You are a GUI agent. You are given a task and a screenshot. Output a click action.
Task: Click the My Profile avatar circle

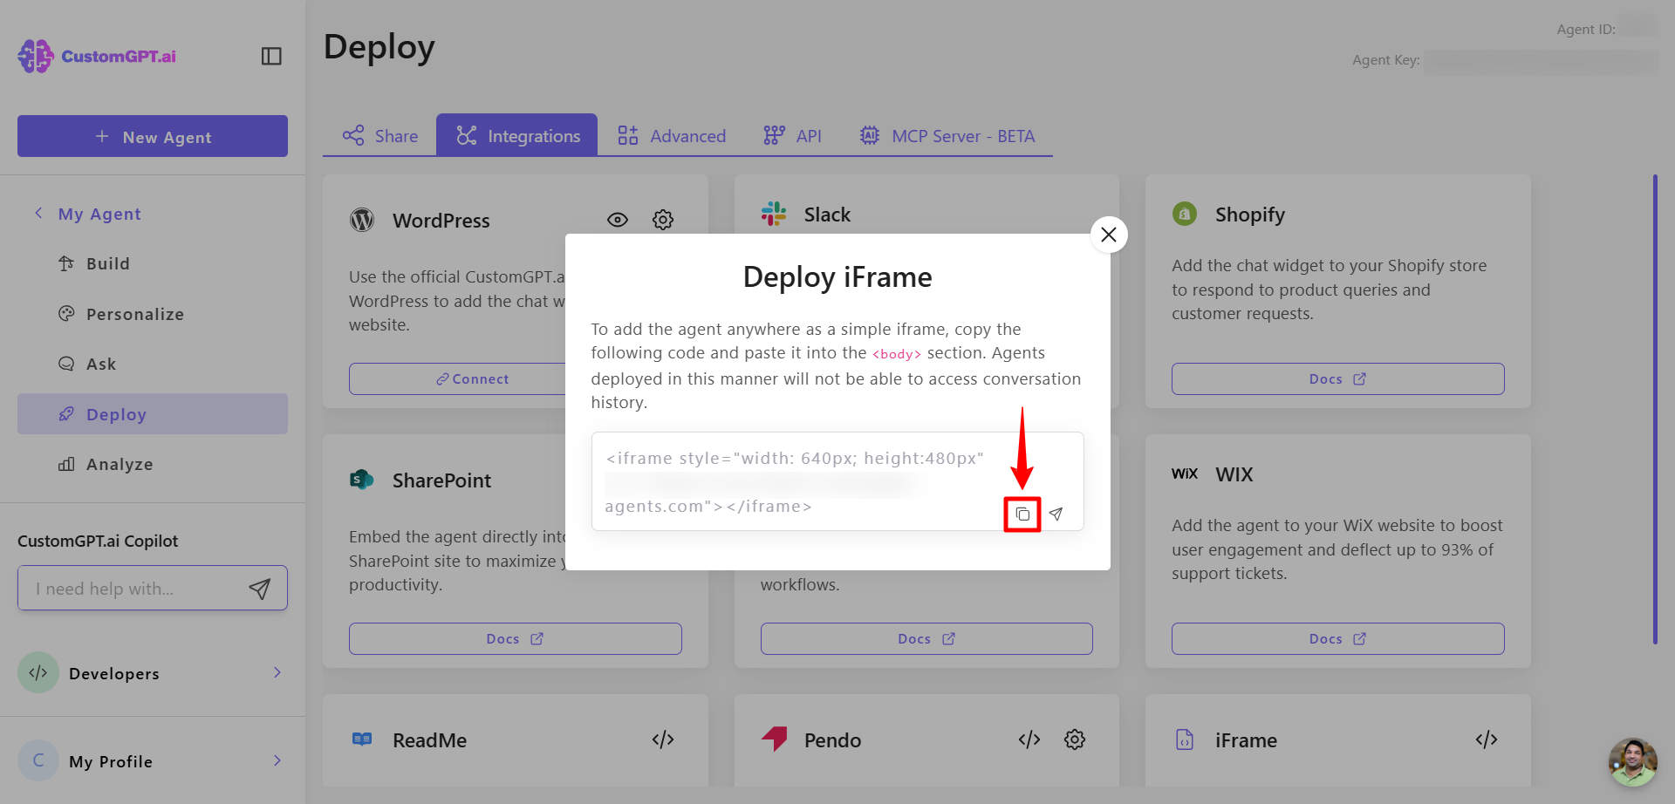[x=38, y=761]
